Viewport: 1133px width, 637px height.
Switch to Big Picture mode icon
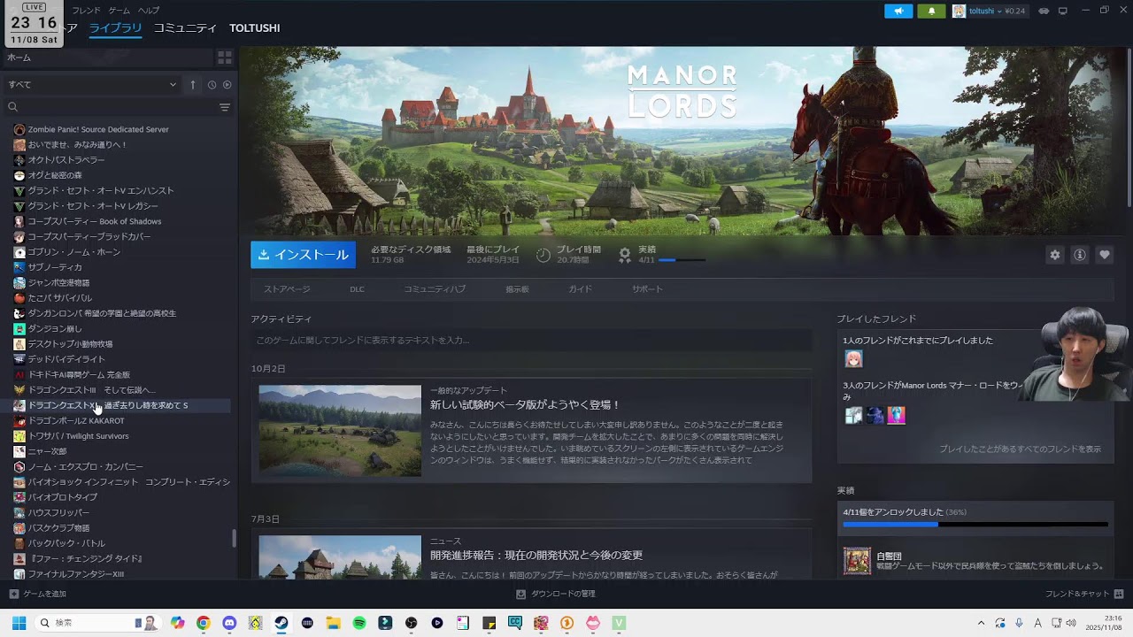pyautogui.click(x=1063, y=11)
